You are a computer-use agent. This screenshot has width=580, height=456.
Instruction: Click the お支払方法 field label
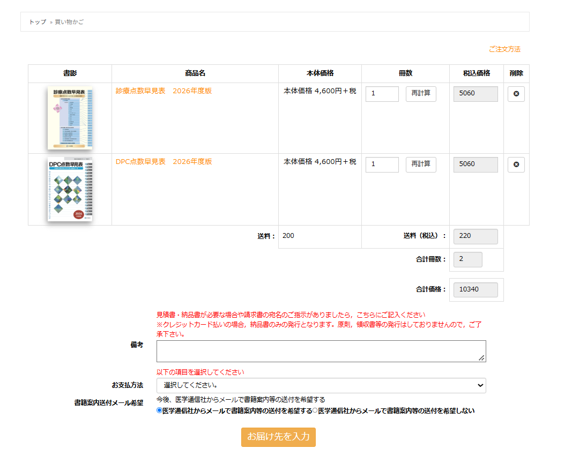tap(128, 385)
